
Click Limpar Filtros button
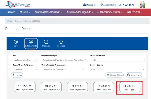[115, 75]
